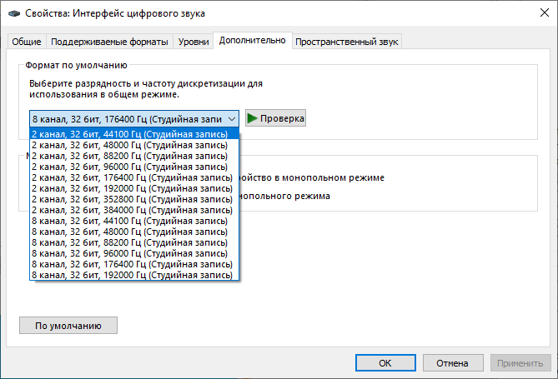Open the Общие tab

(x=27, y=42)
